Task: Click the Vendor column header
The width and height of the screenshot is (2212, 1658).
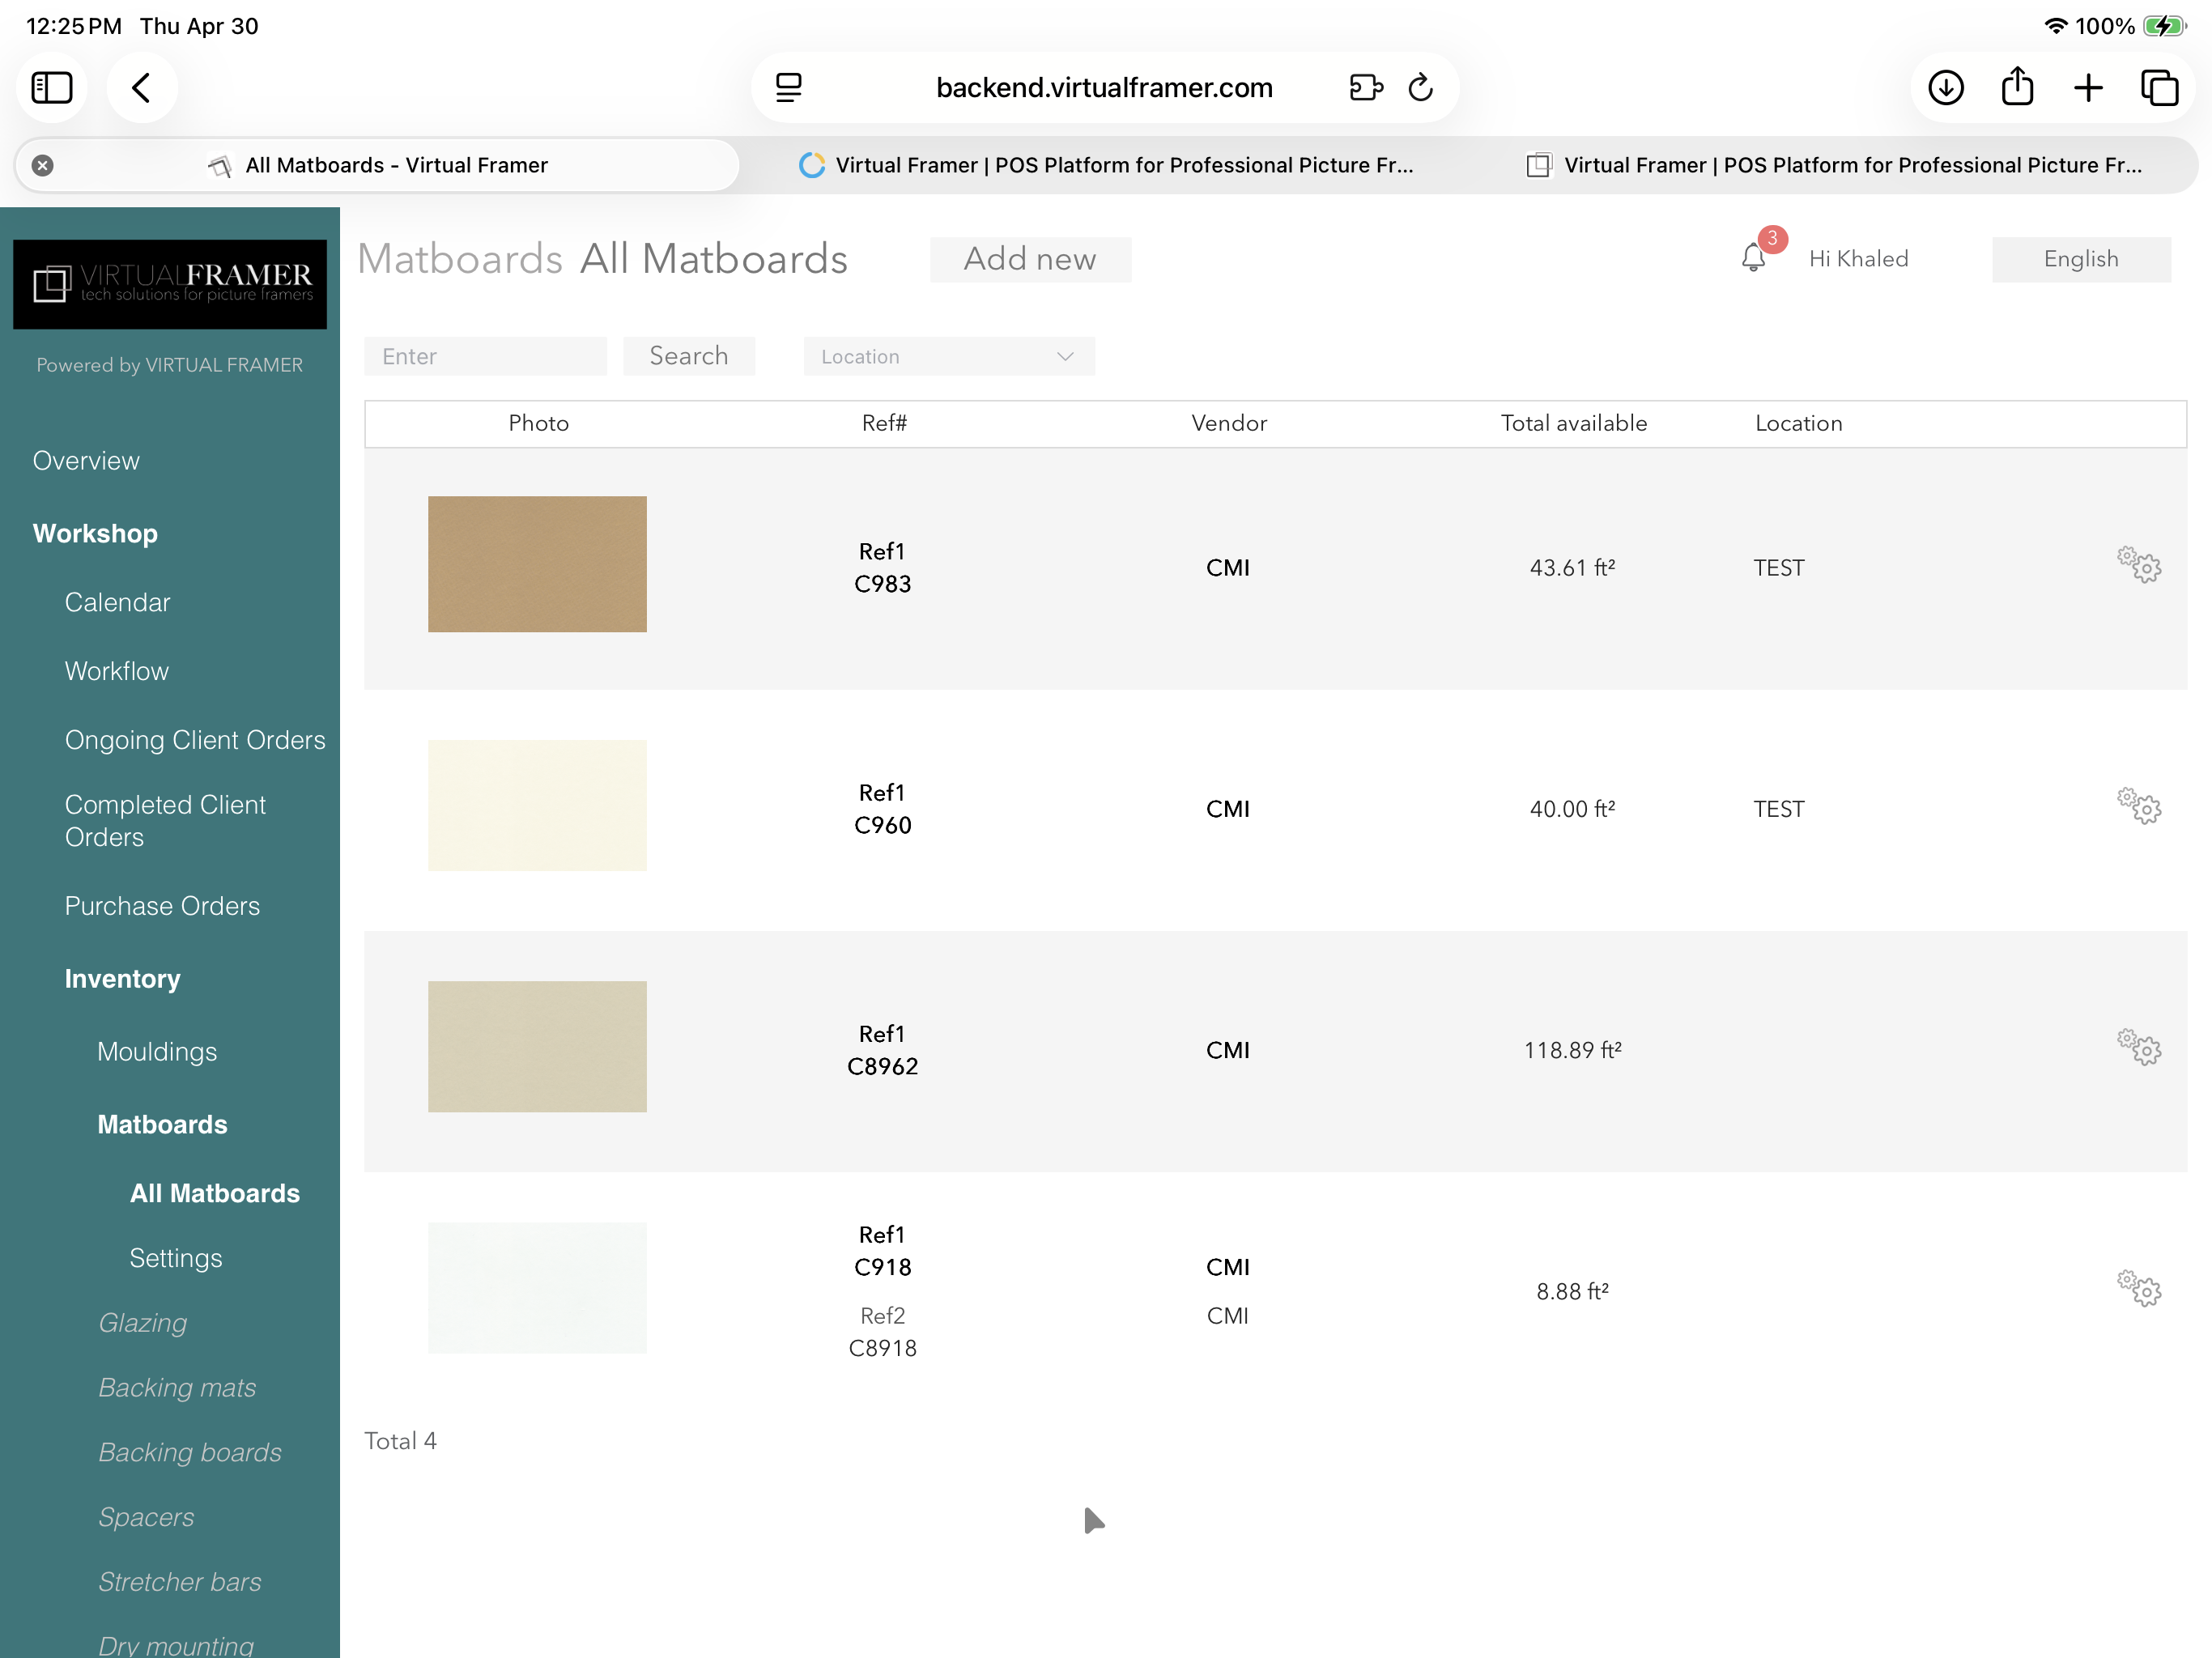Action: [1229, 423]
